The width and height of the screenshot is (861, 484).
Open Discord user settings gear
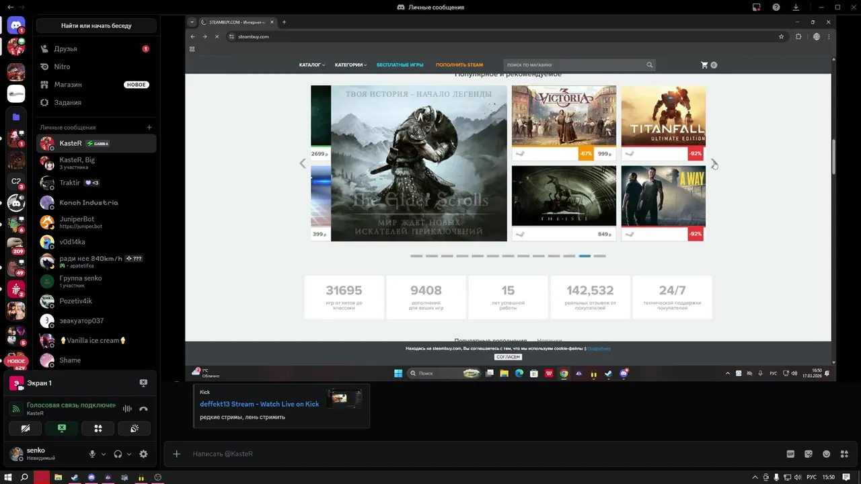tap(143, 454)
